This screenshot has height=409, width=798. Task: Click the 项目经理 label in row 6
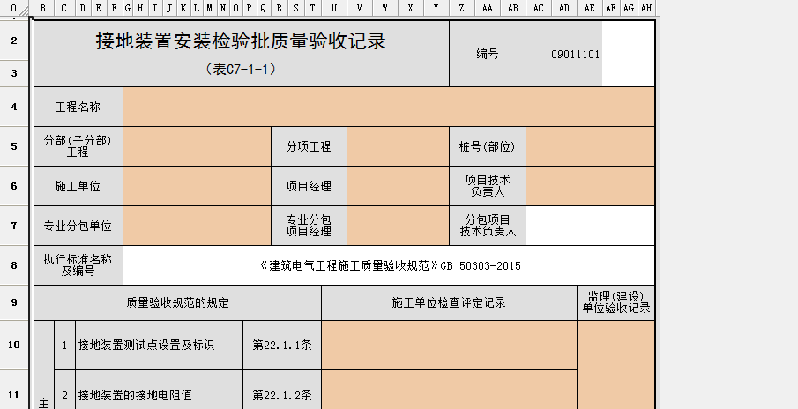[309, 186]
